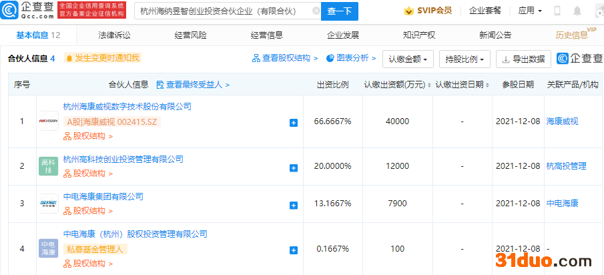Open the 持股比例 dropdown
This screenshot has width=604, height=275.
pyautogui.click(x=465, y=59)
